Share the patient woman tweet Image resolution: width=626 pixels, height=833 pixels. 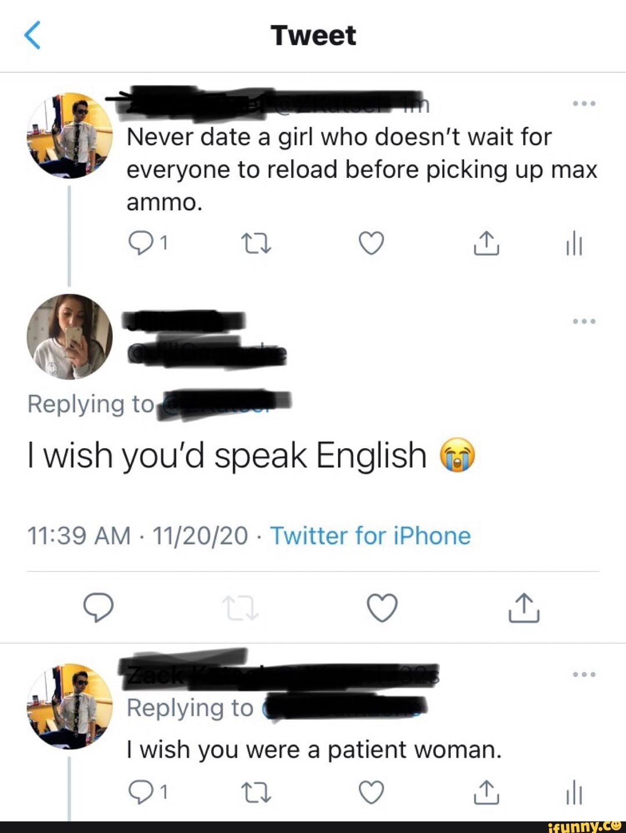point(486,792)
